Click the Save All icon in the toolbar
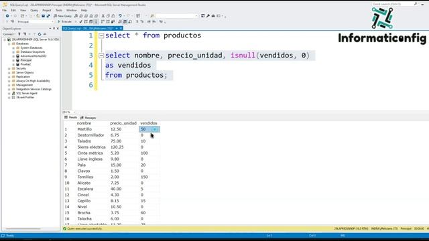The height and width of the screenshot is (241, 429). tap(48, 16)
